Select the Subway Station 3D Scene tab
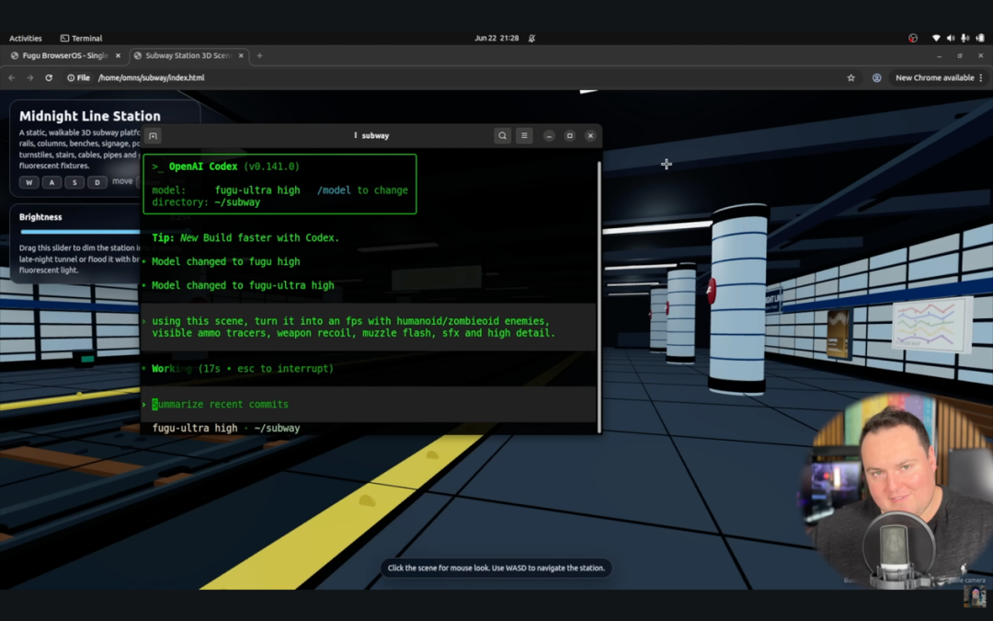 (188, 56)
